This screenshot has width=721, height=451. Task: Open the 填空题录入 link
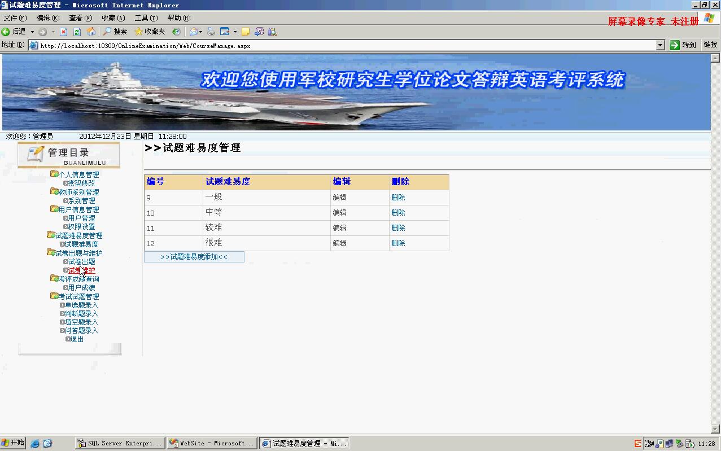(81, 322)
